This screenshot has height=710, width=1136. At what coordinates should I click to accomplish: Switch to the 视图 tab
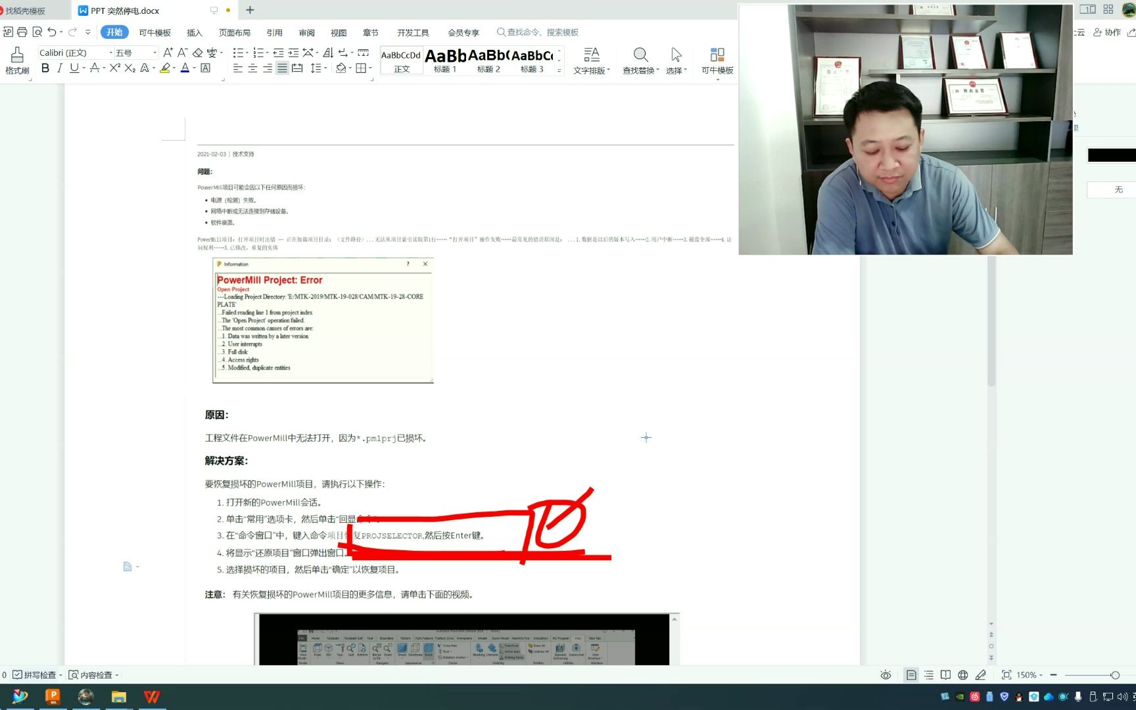coord(339,32)
